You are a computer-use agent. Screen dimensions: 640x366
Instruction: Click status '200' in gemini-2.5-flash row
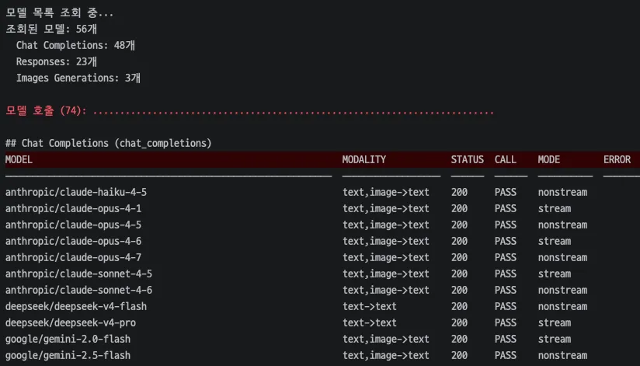(459, 355)
